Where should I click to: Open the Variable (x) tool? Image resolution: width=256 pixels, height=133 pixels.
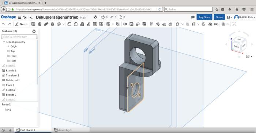pos(216,24)
